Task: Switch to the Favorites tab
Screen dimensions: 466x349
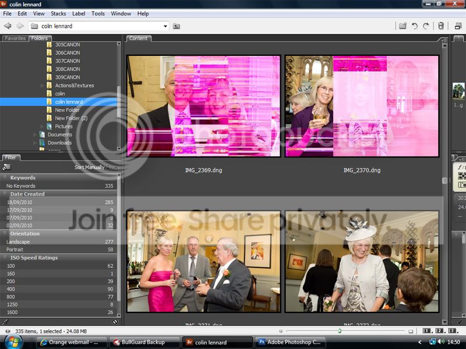Action: 15,38
